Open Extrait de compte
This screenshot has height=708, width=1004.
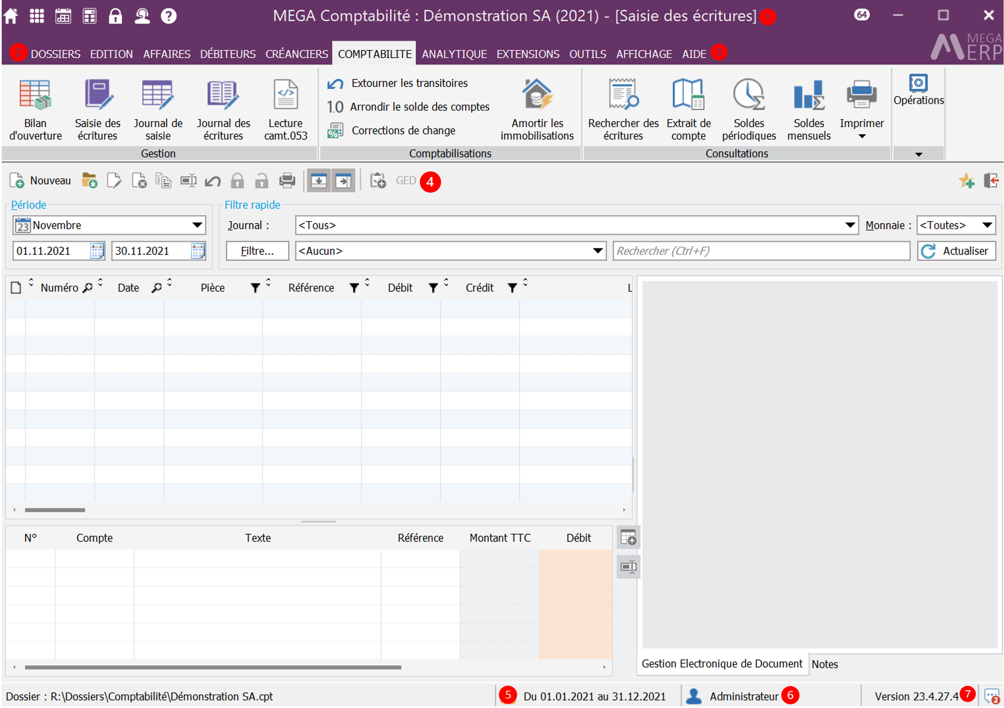[688, 109]
